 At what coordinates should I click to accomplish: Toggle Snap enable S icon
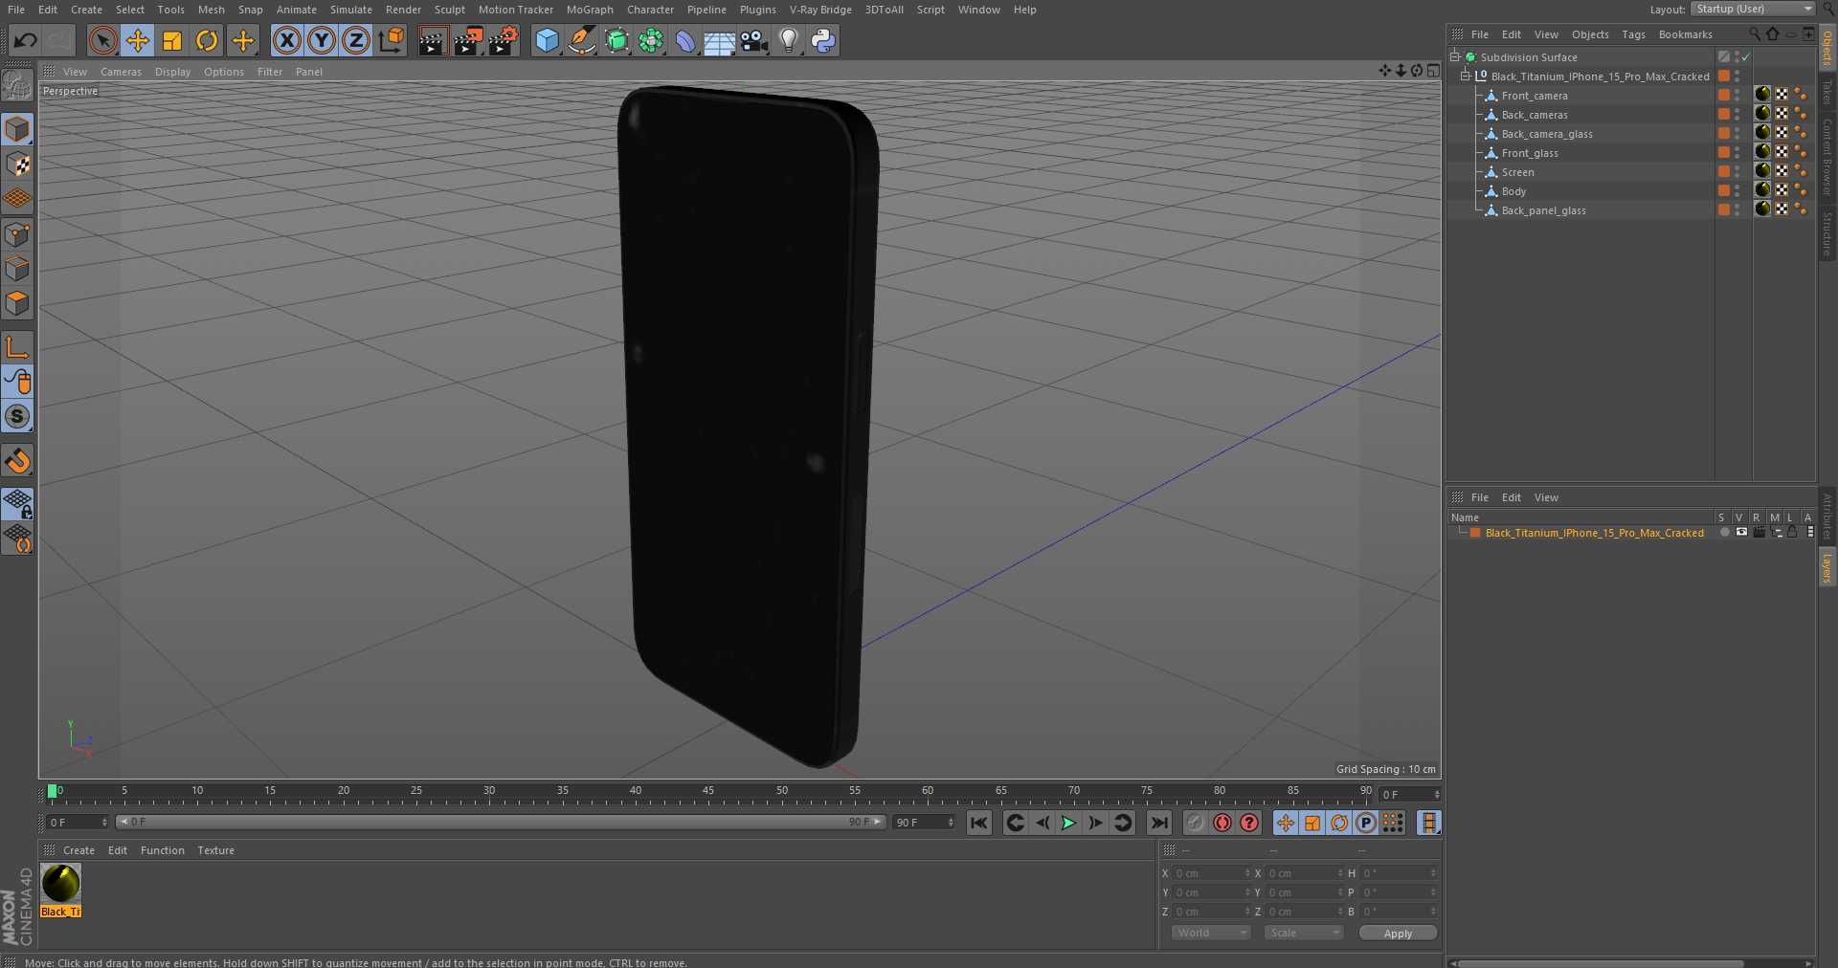[18, 416]
